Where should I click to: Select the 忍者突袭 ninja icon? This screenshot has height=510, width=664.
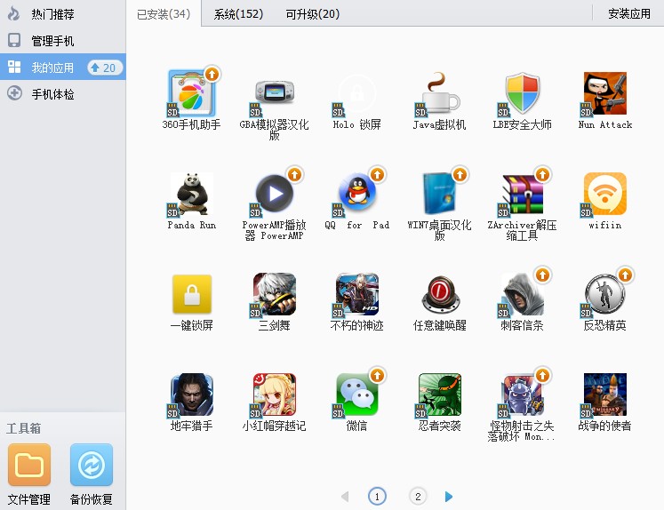tap(440, 394)
